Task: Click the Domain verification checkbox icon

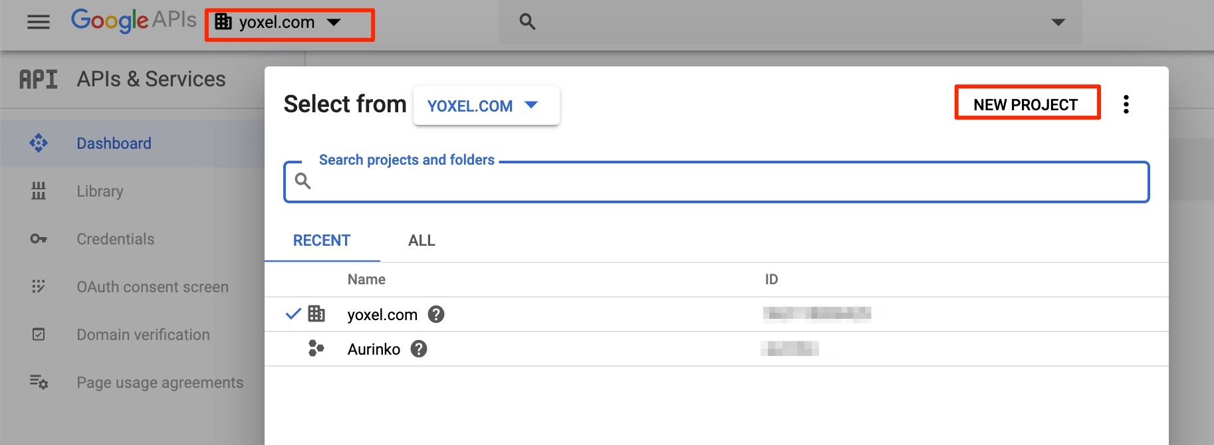Action: tap(39, 334)
